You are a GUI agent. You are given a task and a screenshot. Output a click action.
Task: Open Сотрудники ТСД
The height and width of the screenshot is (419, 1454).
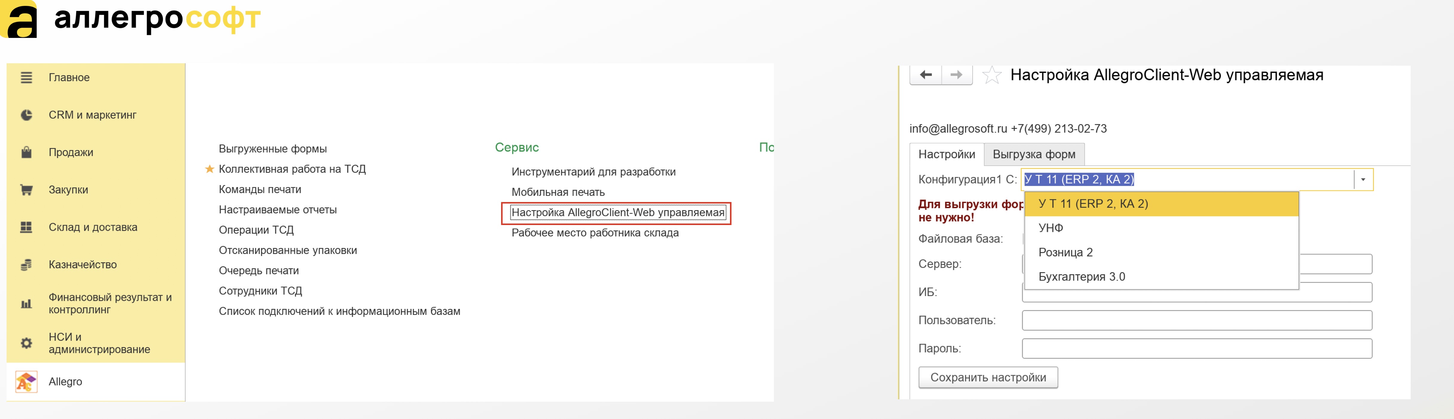coord(260,291)
